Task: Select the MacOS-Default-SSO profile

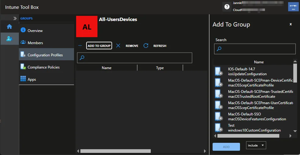Action: click(253, 117)
